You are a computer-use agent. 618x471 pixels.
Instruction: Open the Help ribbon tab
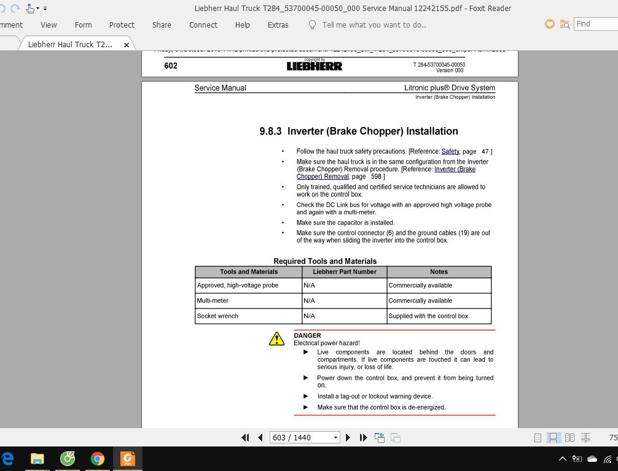click(x=243, y=25)
